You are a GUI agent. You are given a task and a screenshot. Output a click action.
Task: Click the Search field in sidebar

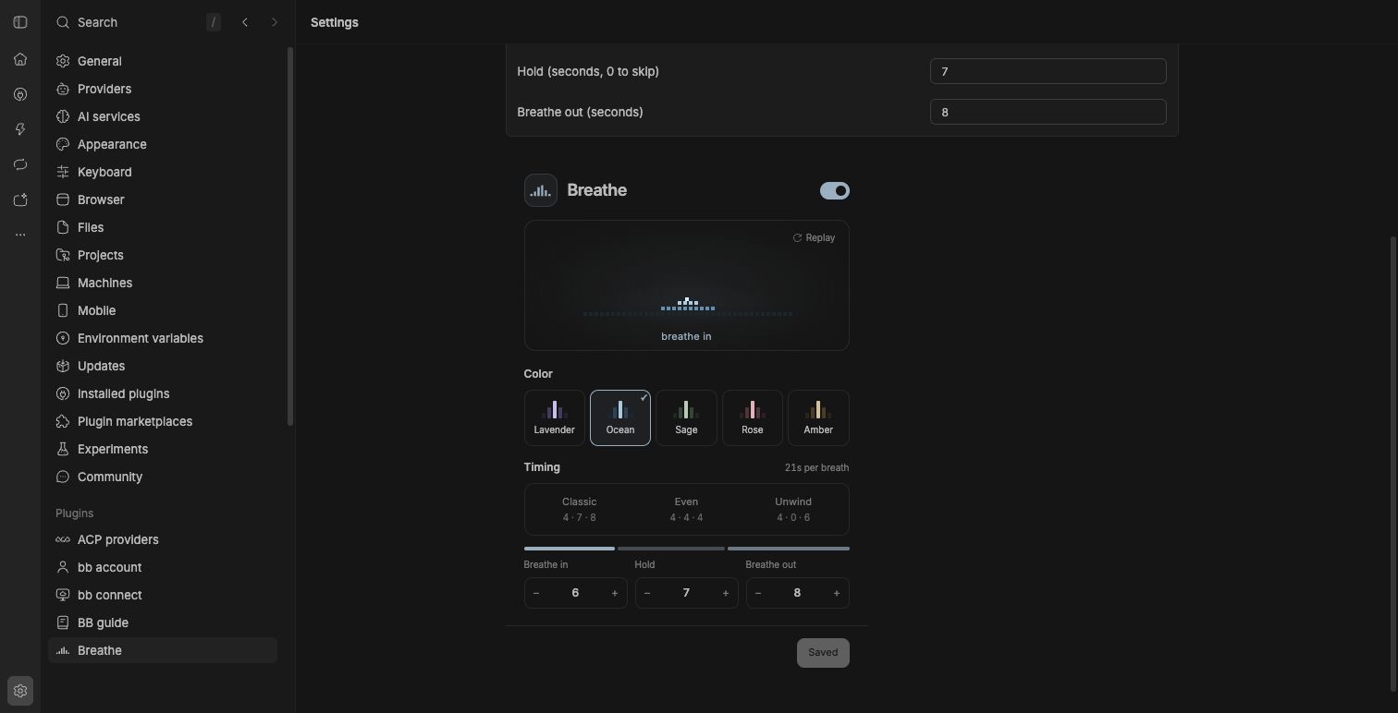pos(137,22)
